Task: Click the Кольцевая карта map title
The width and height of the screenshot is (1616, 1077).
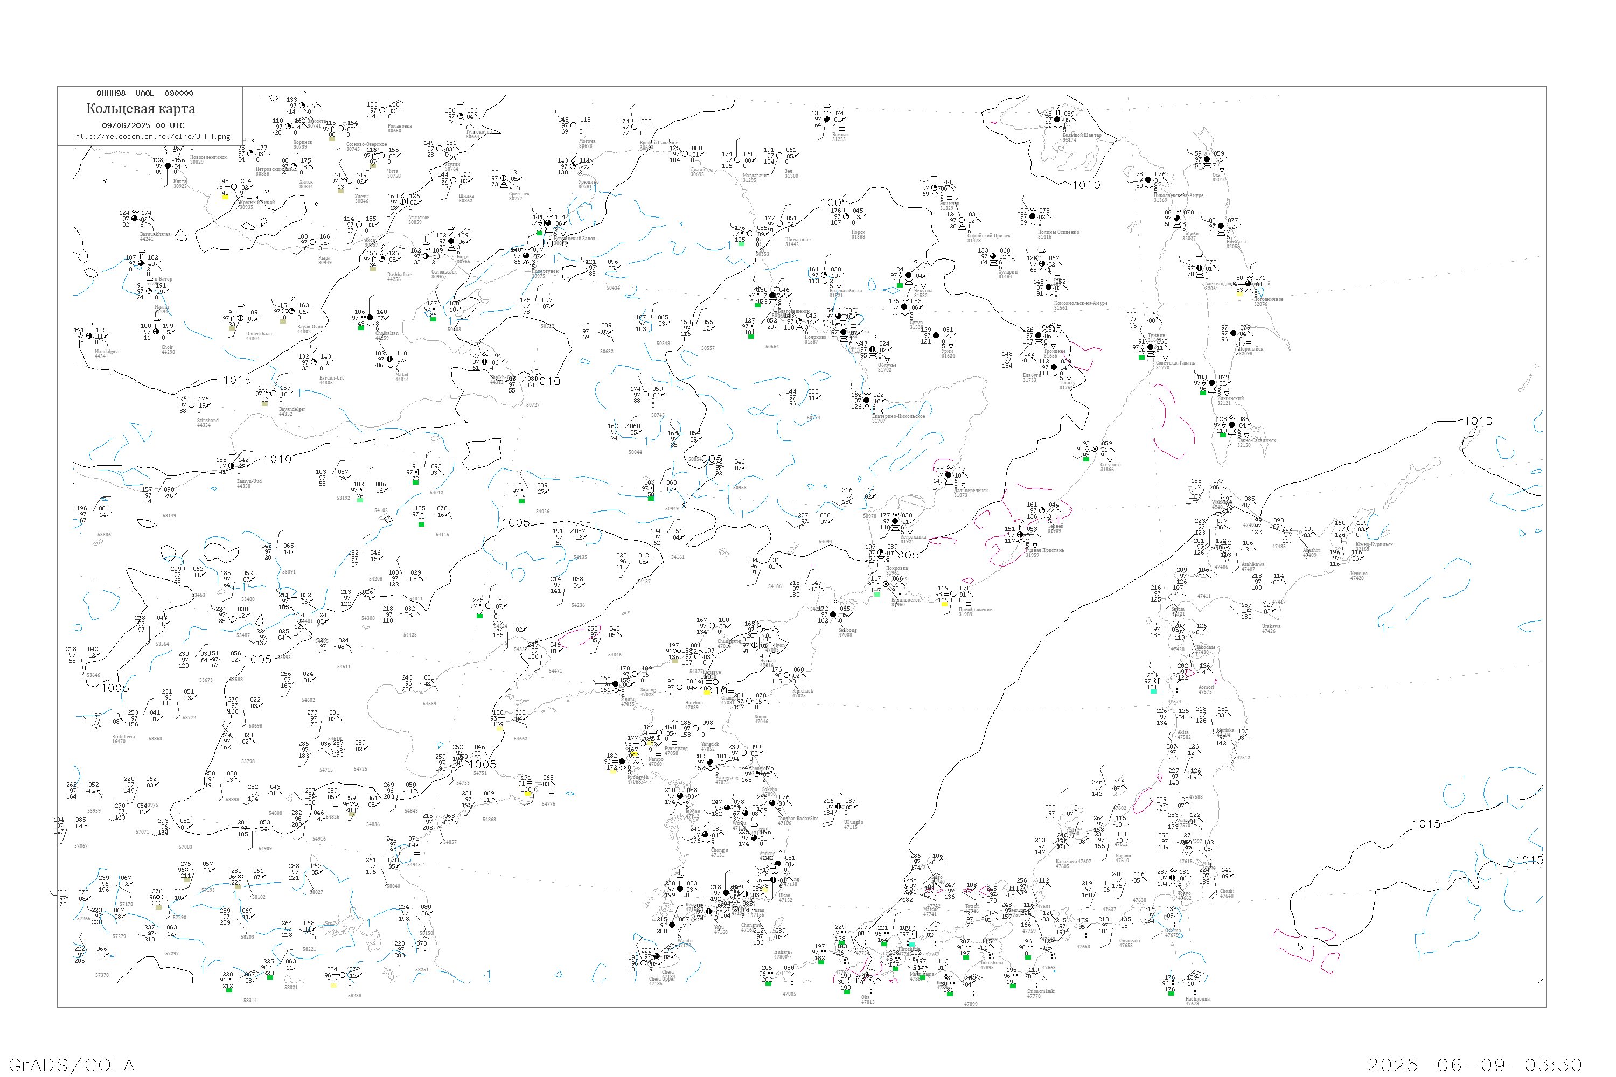Action: (141, 109)
